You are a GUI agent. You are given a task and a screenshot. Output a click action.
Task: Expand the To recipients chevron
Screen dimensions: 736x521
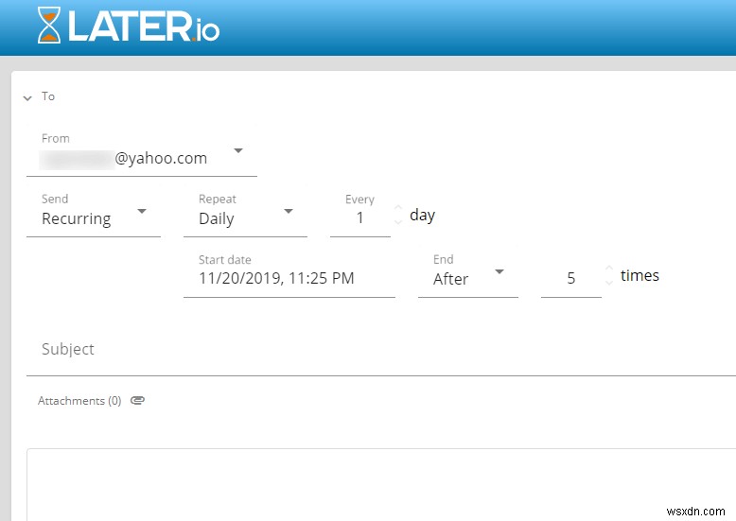tap(27, 97)
